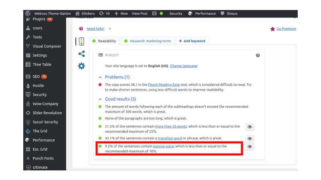Expand the Need help dropdown chevron

pos(110,29)
